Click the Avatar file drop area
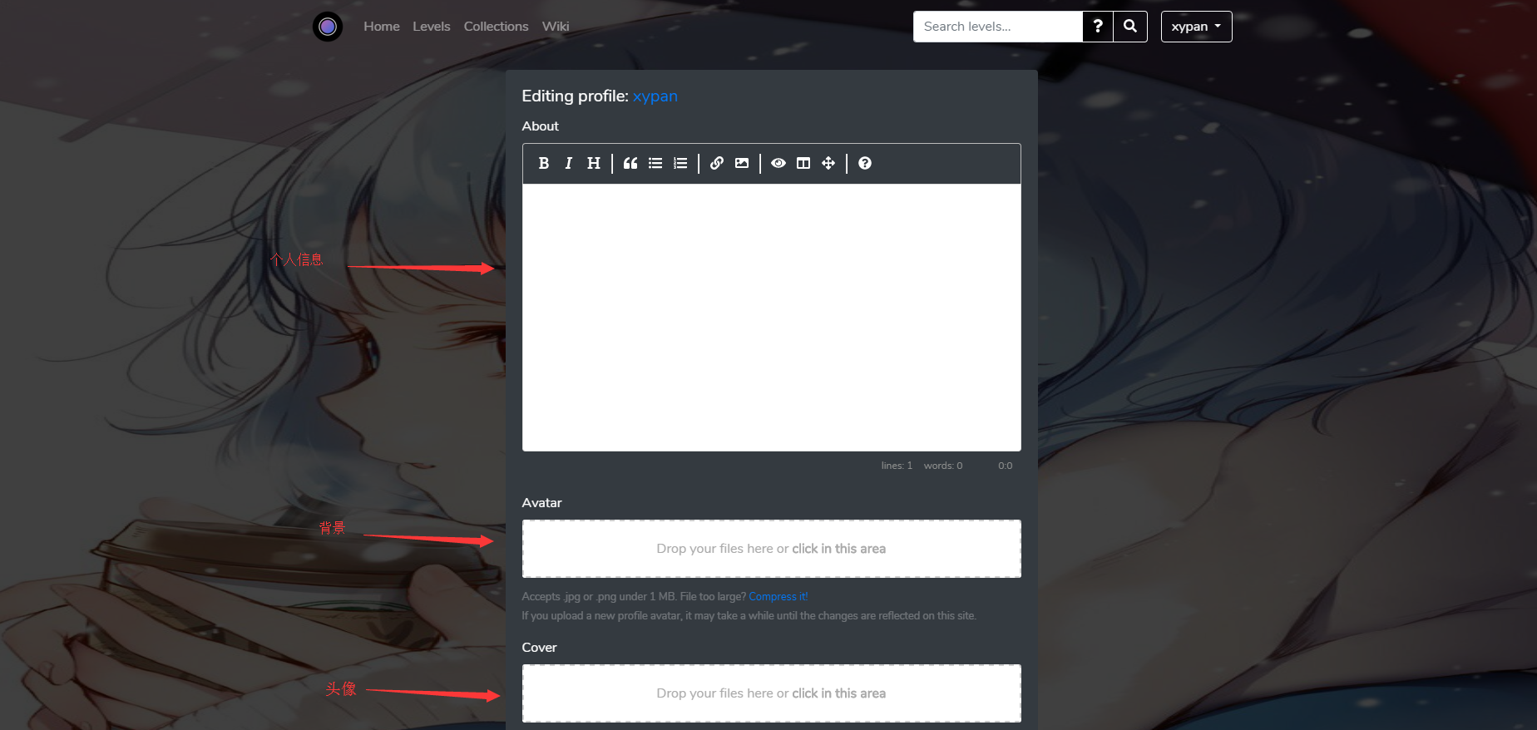 (772, 549)
